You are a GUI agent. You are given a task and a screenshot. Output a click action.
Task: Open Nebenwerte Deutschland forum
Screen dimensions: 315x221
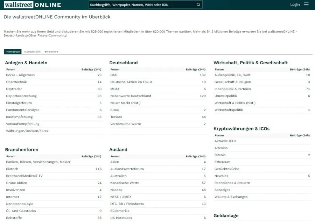click(131, 96)
